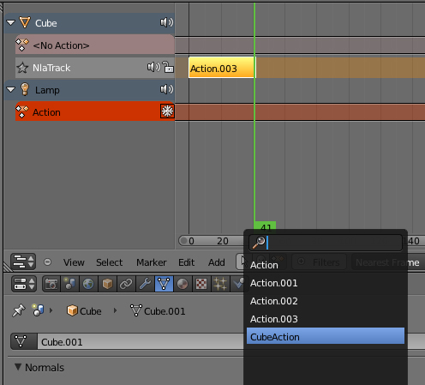Select the NlaTrack row
This screenshot has height=385, width=425.
(x=95, y=68)
